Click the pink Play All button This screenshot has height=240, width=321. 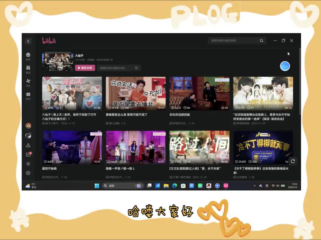click(85, 68)
